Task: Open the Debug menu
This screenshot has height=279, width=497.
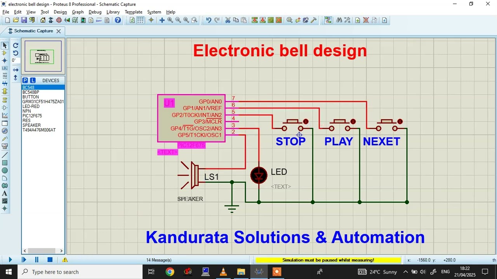Action: coord(95,12)
